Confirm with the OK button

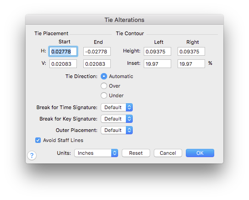pyautogui.click(x=200, y=153)
